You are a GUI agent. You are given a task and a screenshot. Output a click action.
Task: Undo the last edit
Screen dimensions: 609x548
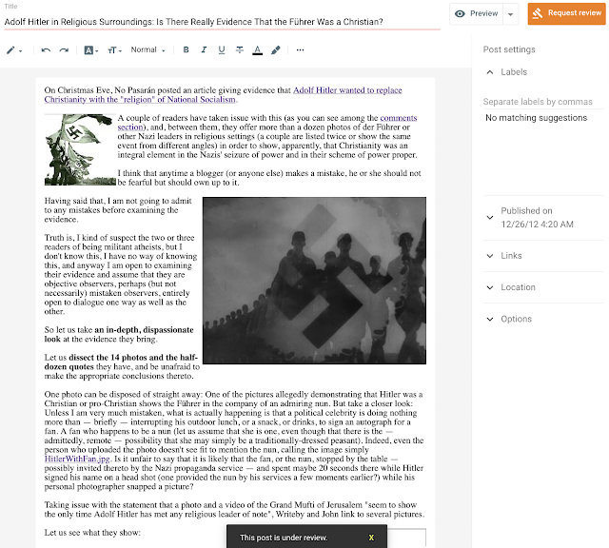[x=46, y=50]
